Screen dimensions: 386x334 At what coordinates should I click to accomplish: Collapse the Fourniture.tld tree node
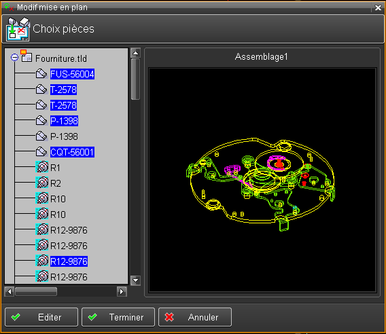point(14,58)
